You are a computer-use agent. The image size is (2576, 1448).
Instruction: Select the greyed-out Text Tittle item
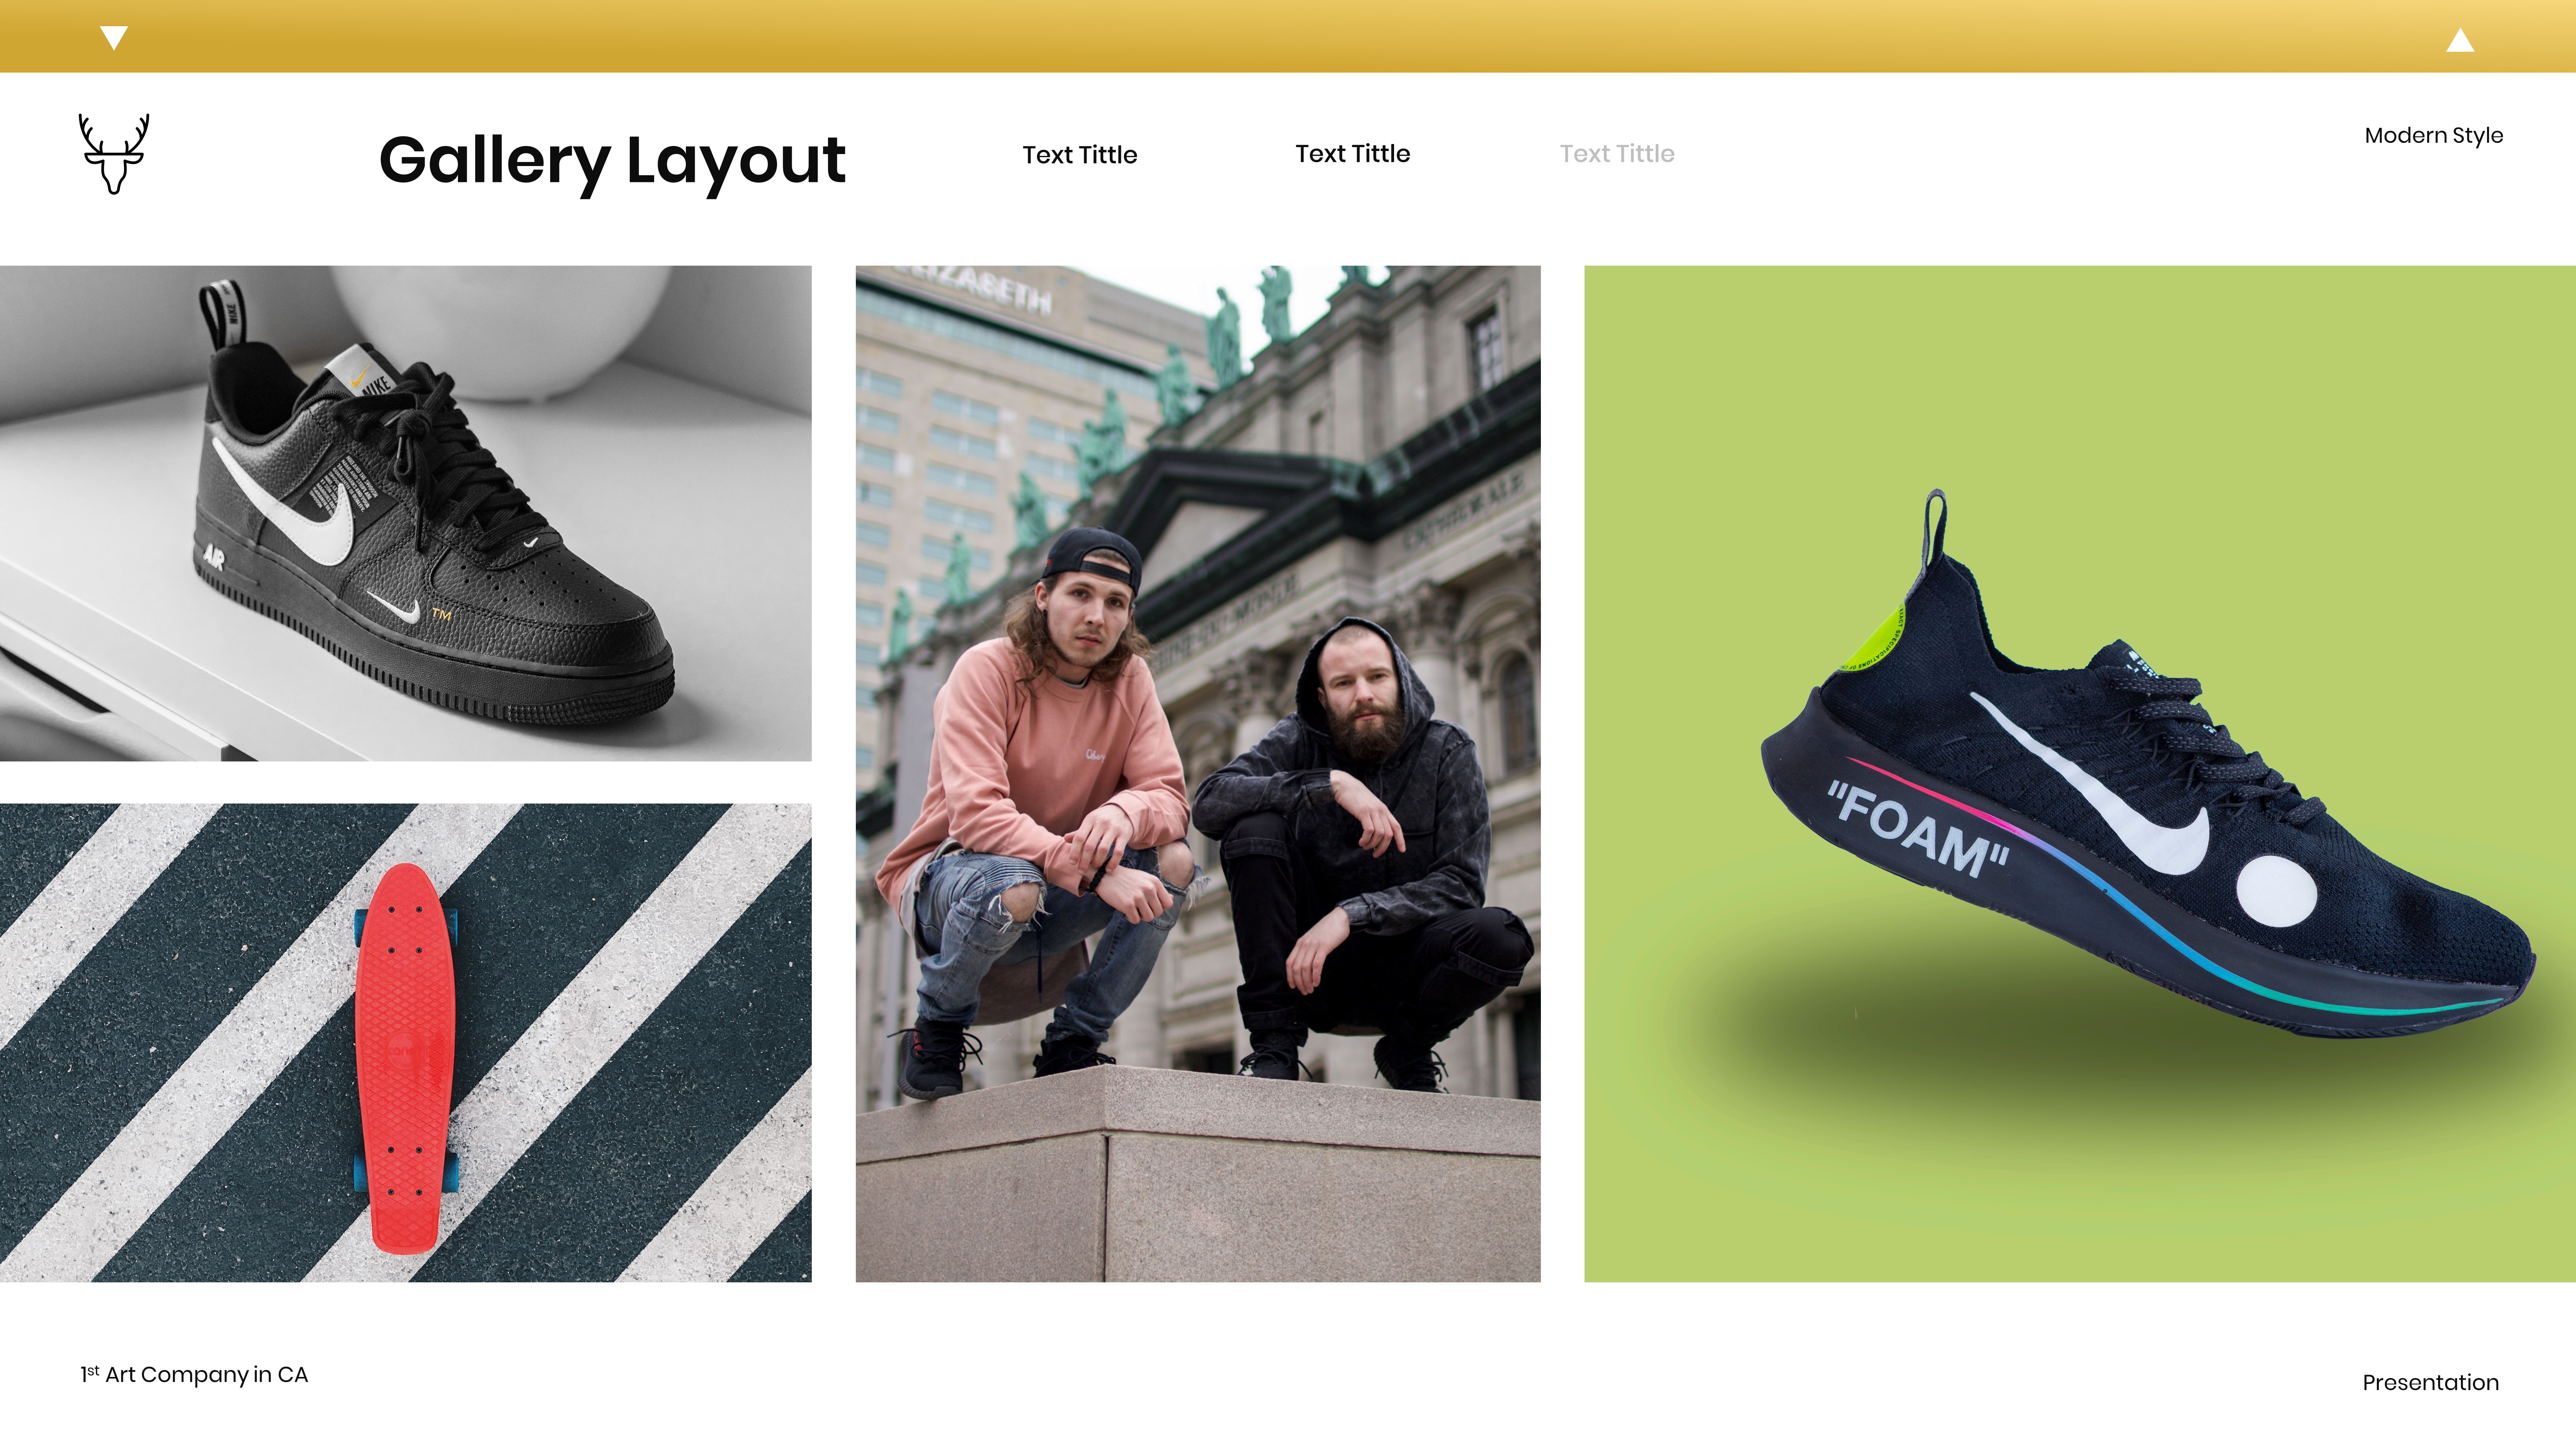(1617, 154)
